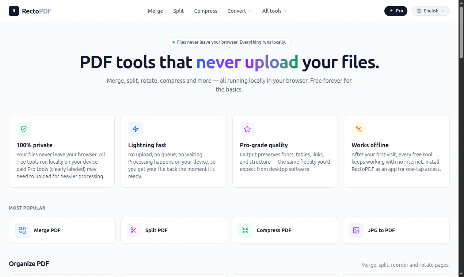Open the Convert dropdown menu
The width and height of the screenshot is (464, 277).
(239, 11)
